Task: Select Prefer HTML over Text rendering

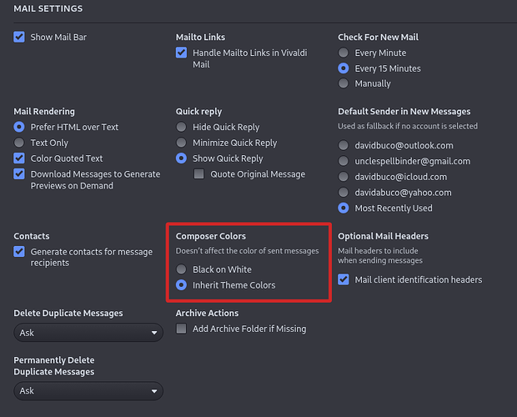Action: click(19, 127)
